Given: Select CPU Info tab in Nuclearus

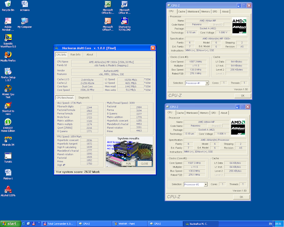Looking at the screenshot, I should click(61, 55).
